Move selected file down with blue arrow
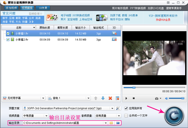Viewport: 188px width, 128px height. point(103,98)
